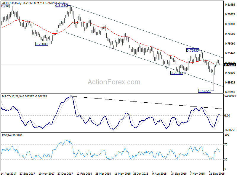
Task: Click the 0.73930 price label
Action: (x=193, y=50)
